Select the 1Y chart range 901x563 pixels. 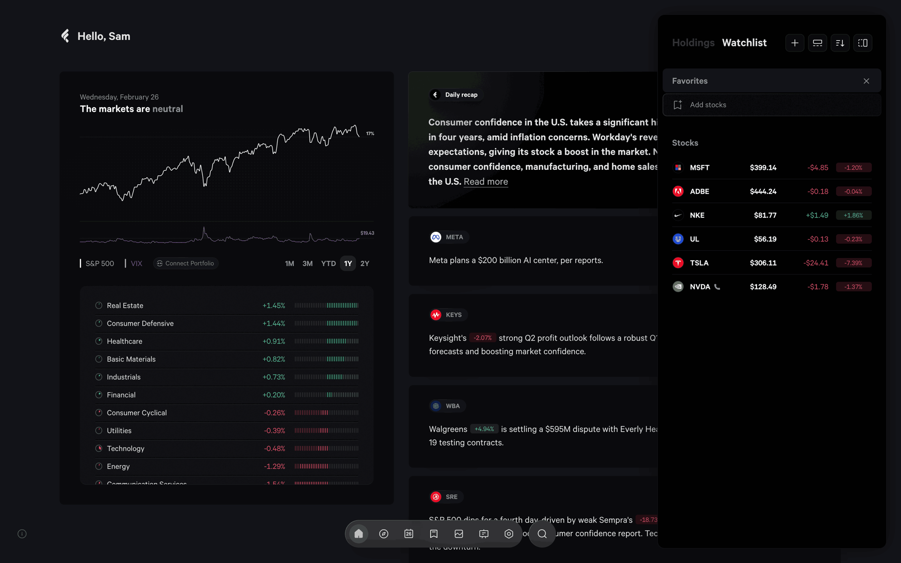(348, 263)
